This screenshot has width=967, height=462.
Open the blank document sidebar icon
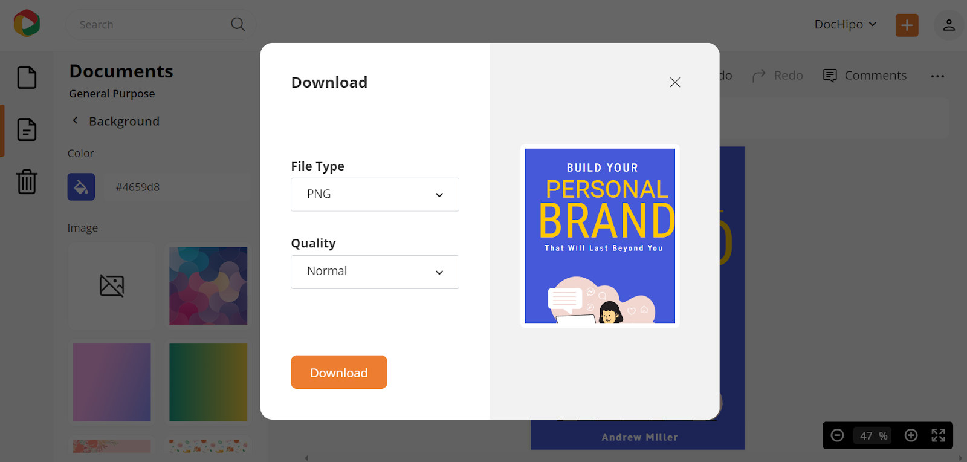click(27, 77)
